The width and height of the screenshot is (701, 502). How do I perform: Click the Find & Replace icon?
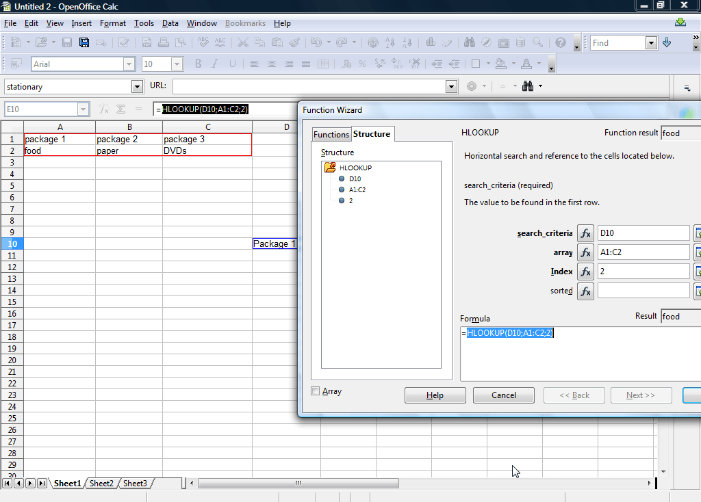[470, 42]
